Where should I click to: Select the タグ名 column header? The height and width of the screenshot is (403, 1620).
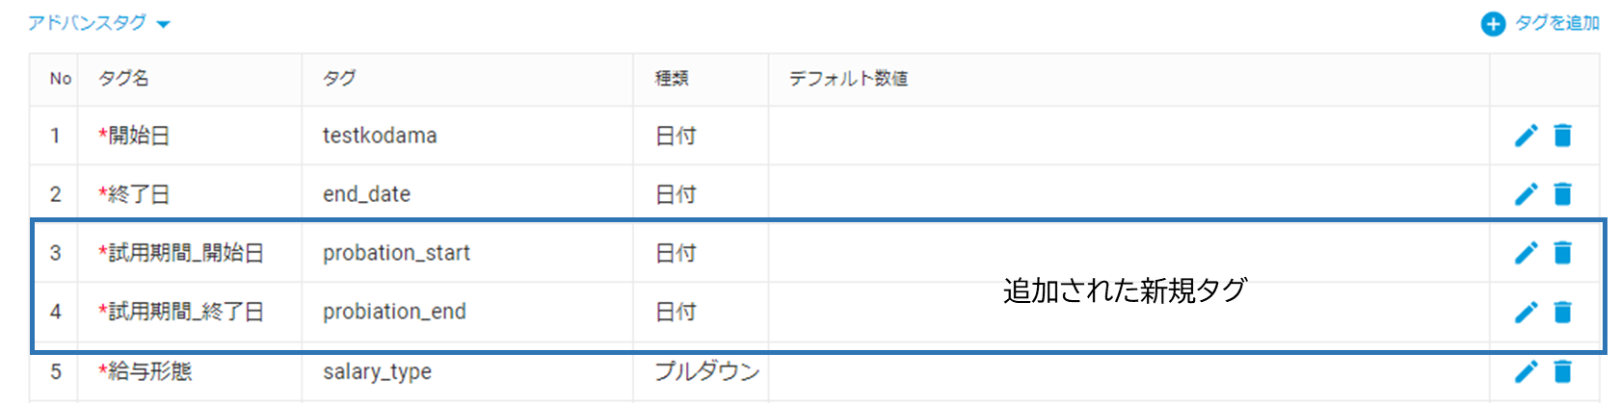coord(123,78)
